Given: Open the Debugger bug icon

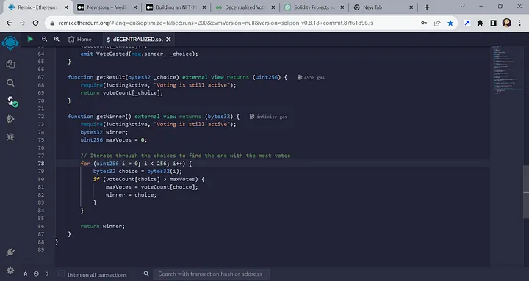Looking at the screenshot, I should point(10,136).
